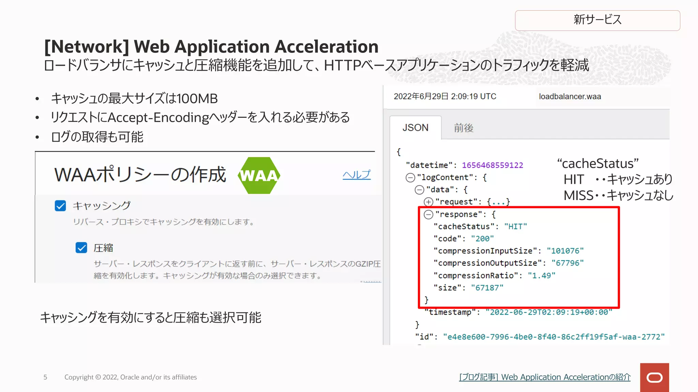698x392 pixels.
Task: Click the 新サービス label box
Action: 597,20
